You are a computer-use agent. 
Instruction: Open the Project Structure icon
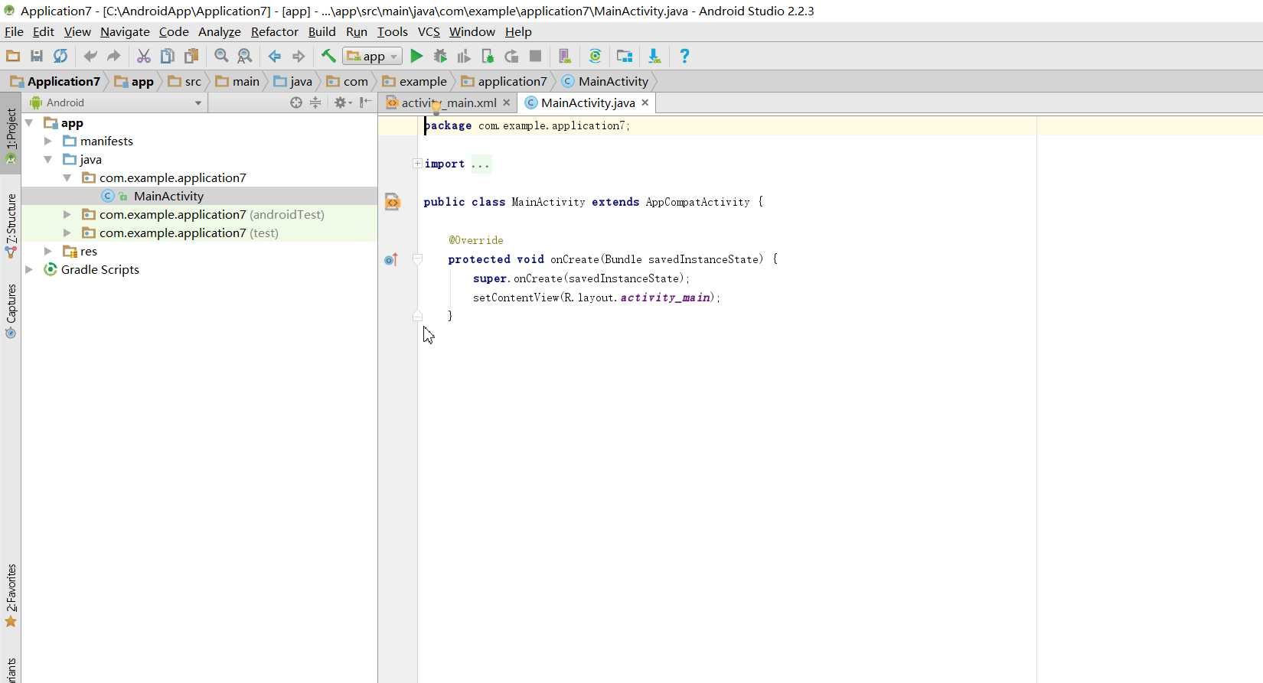pyautogui.click(x=625, y=56)
